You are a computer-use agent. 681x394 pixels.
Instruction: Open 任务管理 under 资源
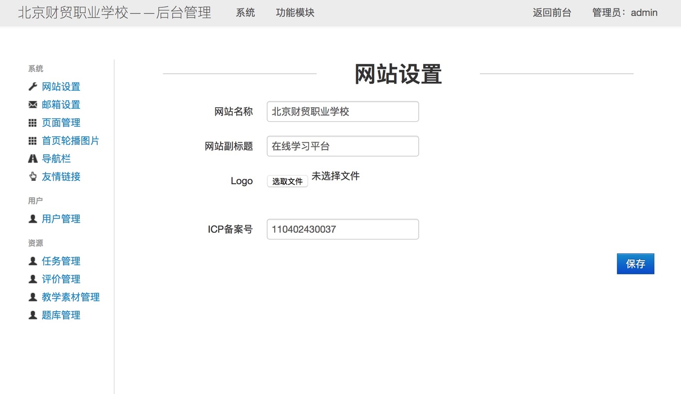(x=61, y=261)
